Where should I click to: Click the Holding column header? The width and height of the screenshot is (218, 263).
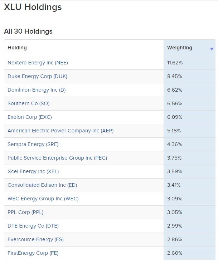tap(17, 48)
